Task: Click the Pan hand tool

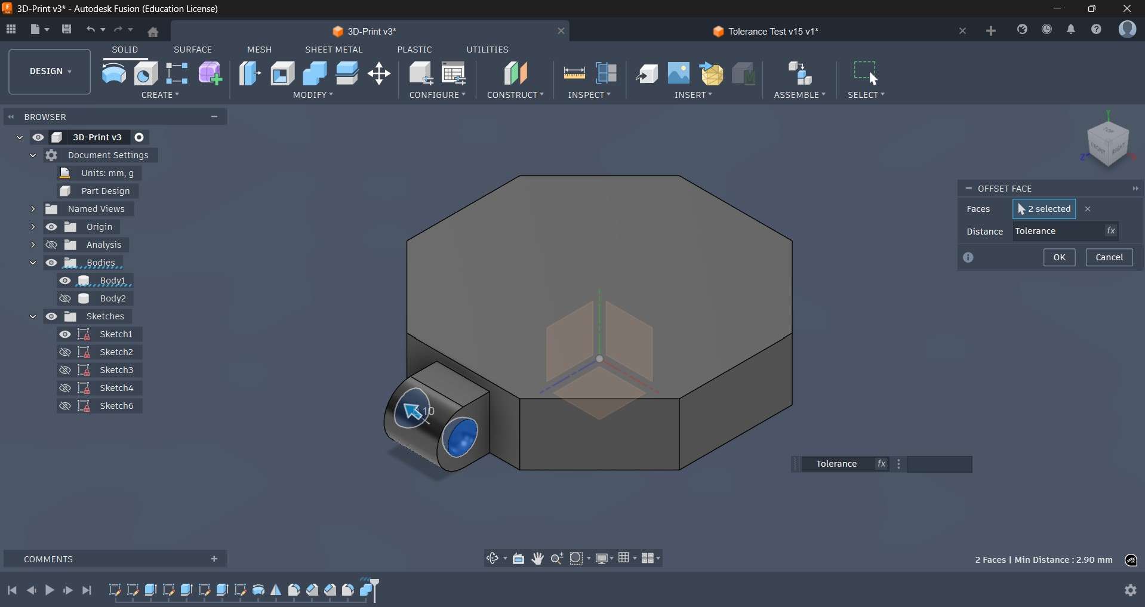Action: (538, 559)
